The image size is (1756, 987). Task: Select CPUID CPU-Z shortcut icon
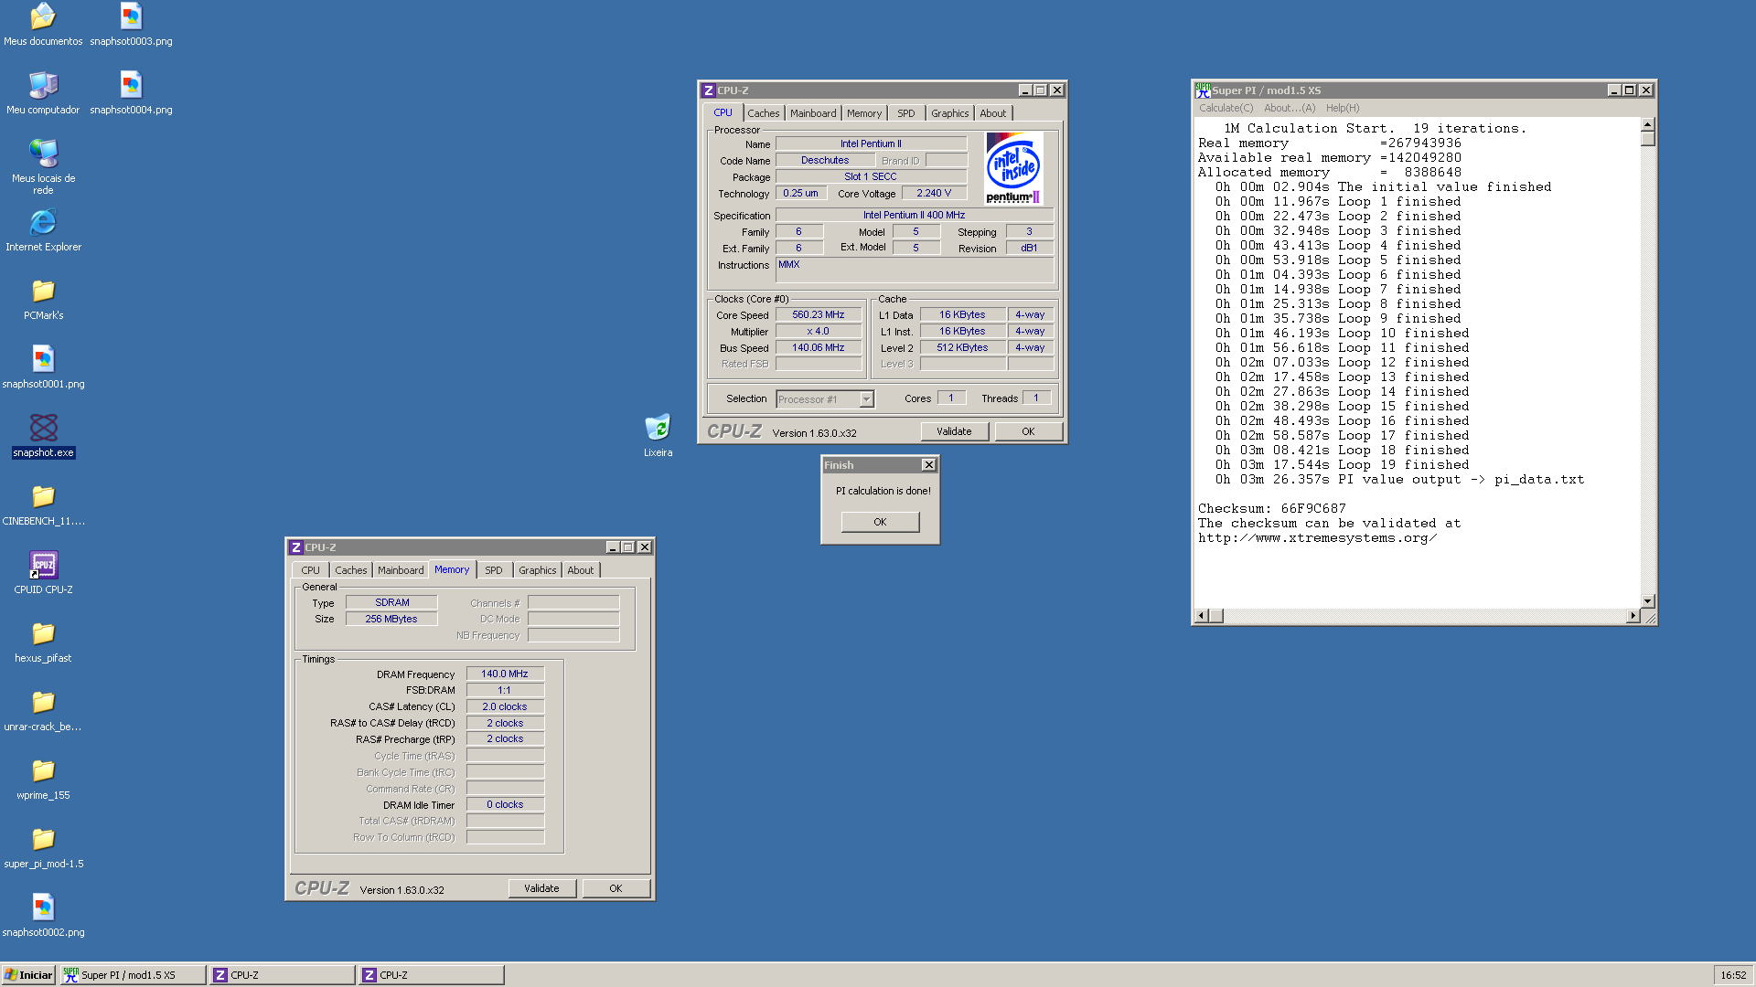43,565
